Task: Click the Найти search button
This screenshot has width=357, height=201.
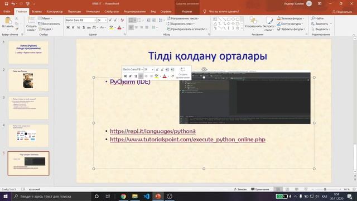Action: coord(317,18)
